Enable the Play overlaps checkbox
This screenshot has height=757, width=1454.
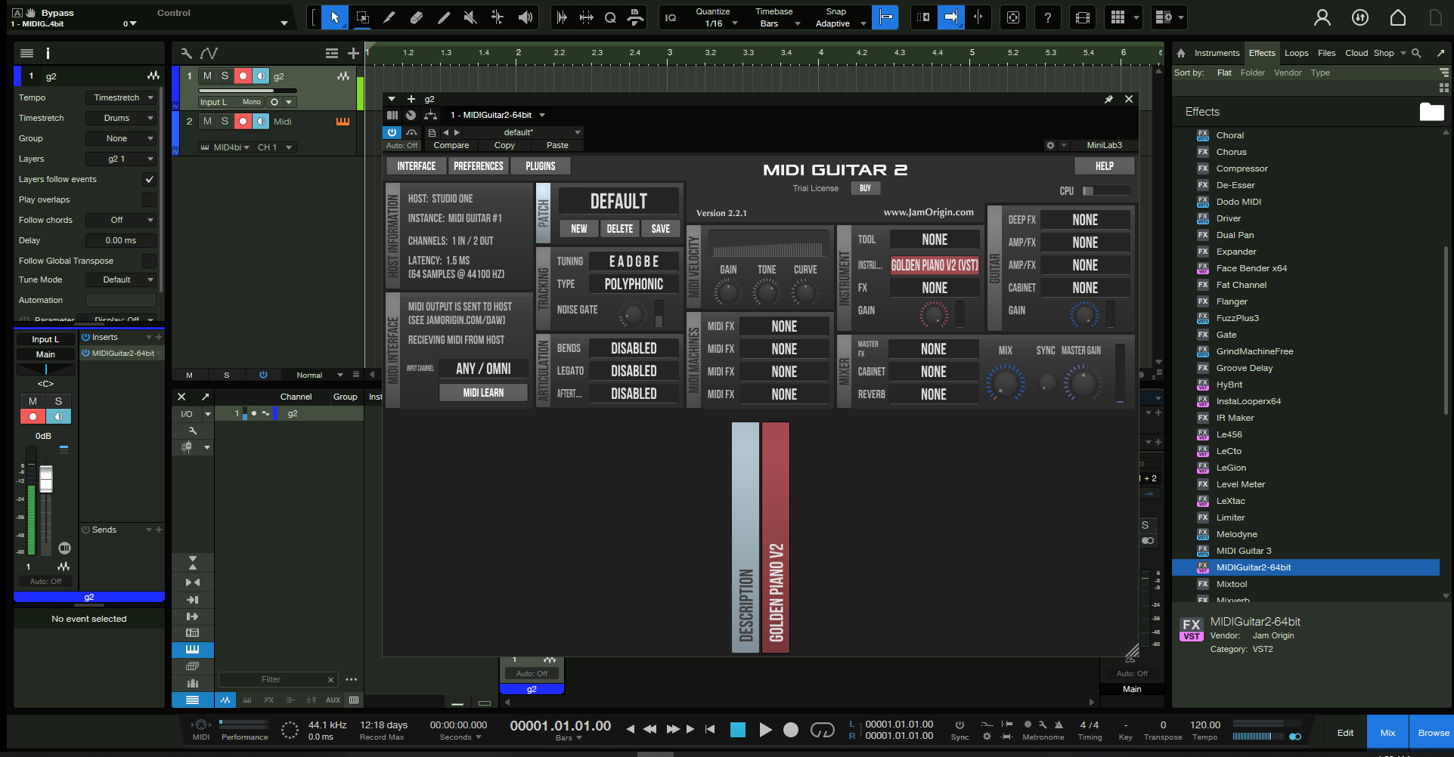tap(149, 199)
